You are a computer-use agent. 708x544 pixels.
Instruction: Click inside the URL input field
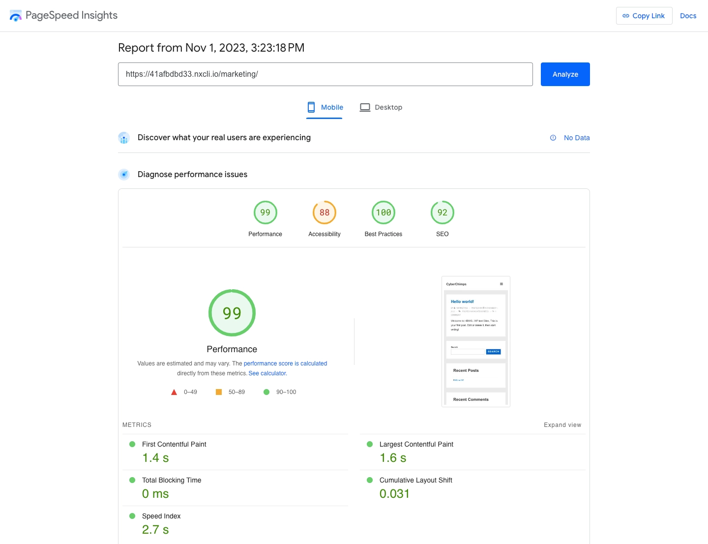click(x=325, y=74)
